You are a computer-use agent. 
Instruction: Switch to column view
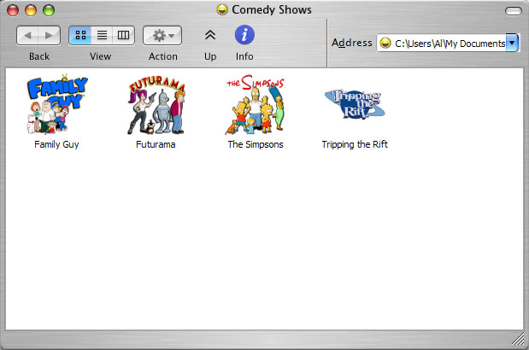(123, 35)
